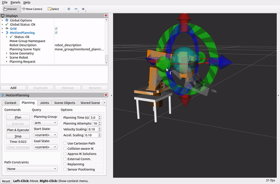
Task: Click the Reset button
Action: coord(6,181)
